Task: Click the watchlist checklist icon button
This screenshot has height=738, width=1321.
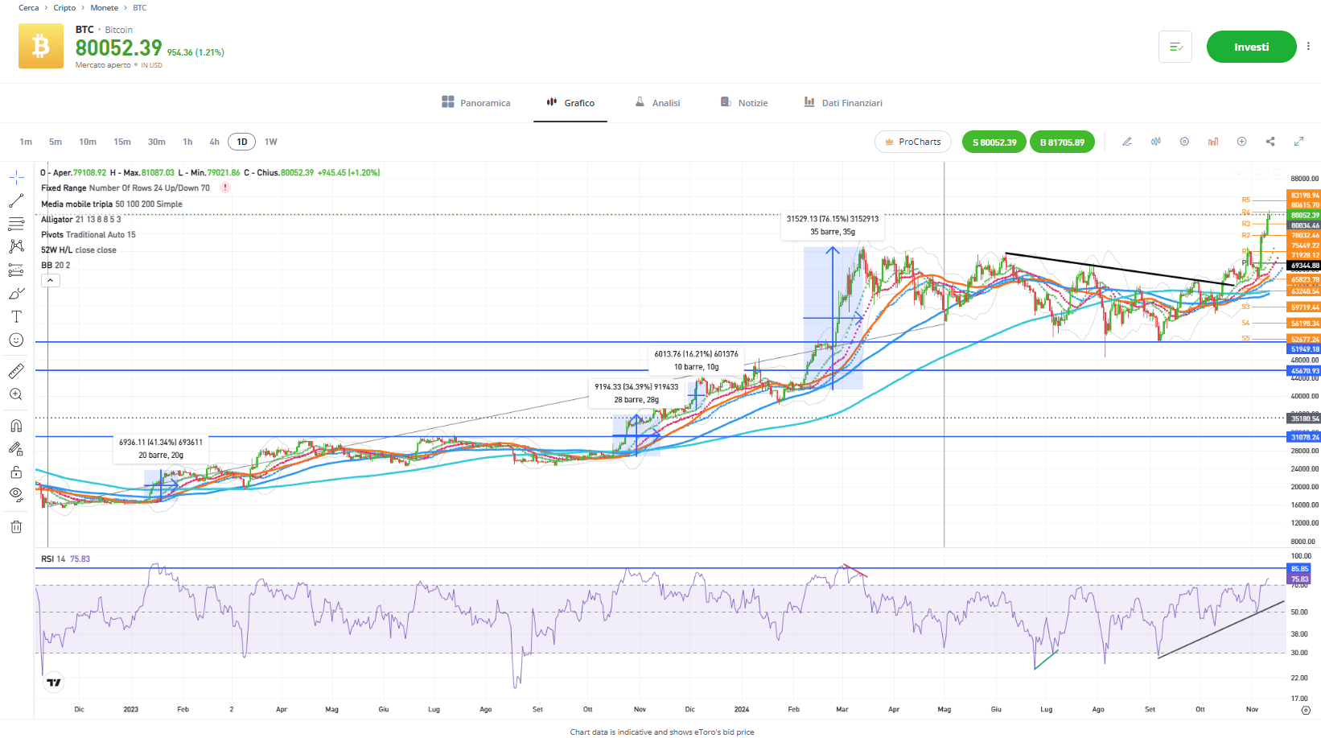Action: pyautogui.click(x=1175, y=47)
